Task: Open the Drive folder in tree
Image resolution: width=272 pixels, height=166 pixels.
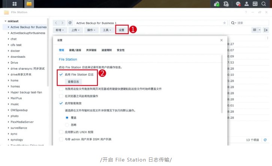Action: click(14, 63)
